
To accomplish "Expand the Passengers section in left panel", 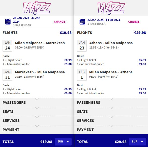I will click(37, 103).
